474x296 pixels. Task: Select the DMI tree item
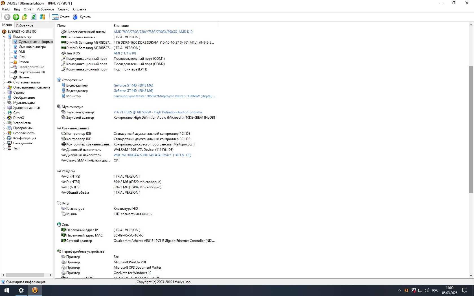[22, 52]
